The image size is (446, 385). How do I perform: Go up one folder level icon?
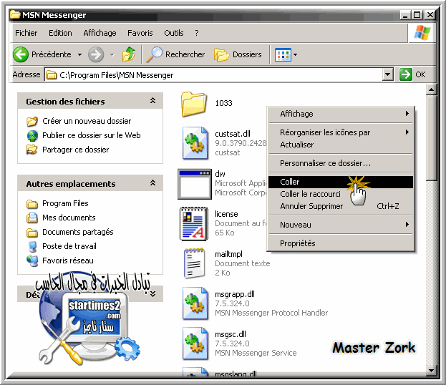pyautogui.click(x=129, y=54)
